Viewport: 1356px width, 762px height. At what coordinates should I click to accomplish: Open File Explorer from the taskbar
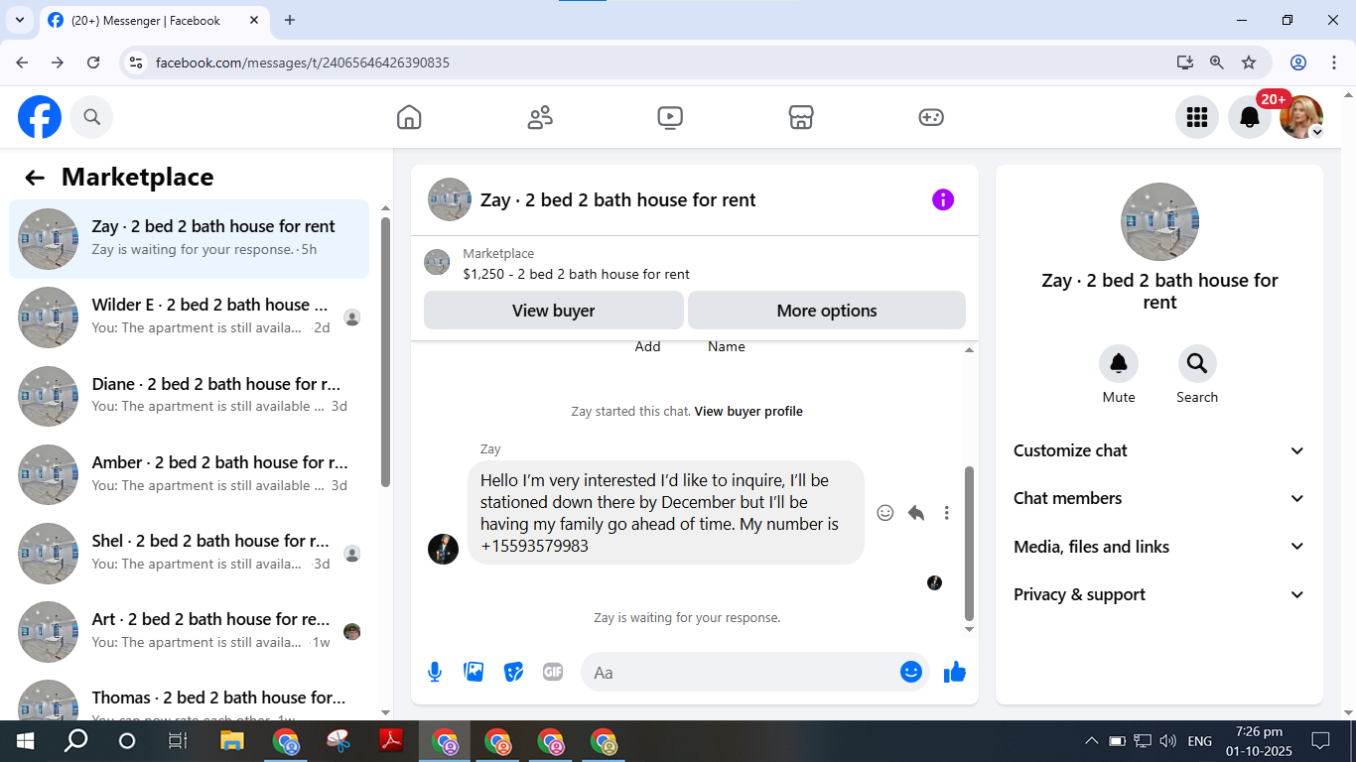pyautogui.click(x=232, y=741)
